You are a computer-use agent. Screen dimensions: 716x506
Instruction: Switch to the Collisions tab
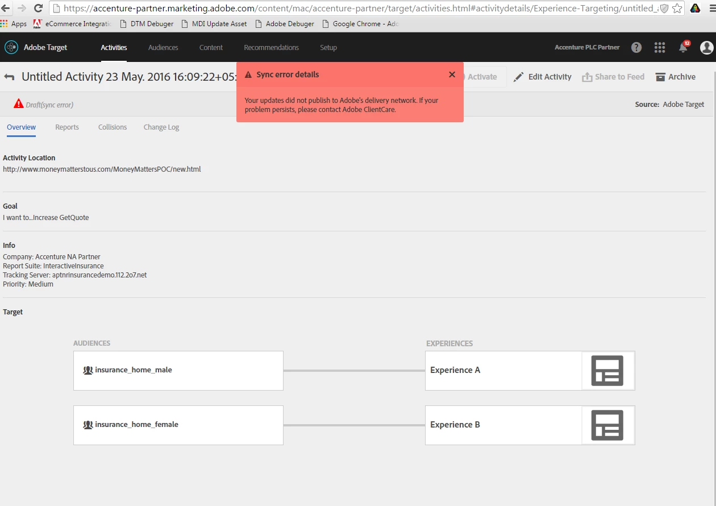113,127
